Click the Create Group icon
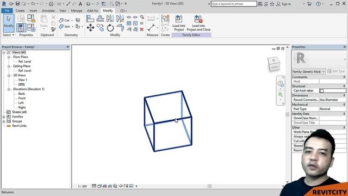This screenshot has height=196, width=348. (x=165, y=19)
